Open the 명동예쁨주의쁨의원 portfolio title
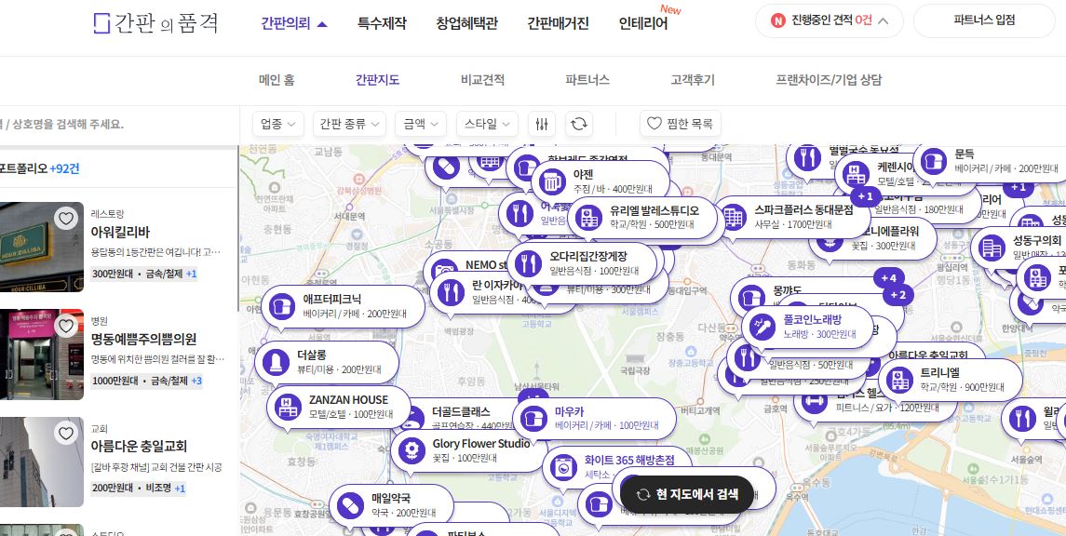 (x=143, y=339)
